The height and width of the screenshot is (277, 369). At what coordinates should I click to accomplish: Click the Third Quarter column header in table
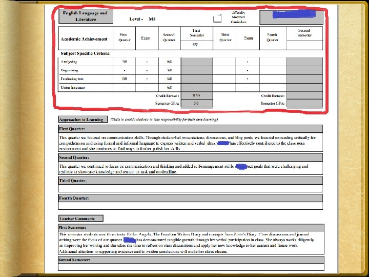pyautogui.click(x=225, y=37)
